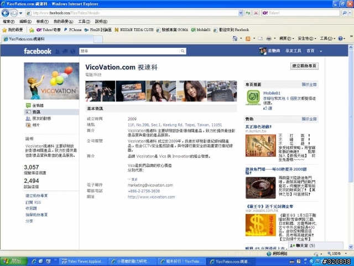Screen dimensions: 354x266
Task: Click the user profile picture in Facebook bar
Action: pyautogui.click(x=263, y=51)
